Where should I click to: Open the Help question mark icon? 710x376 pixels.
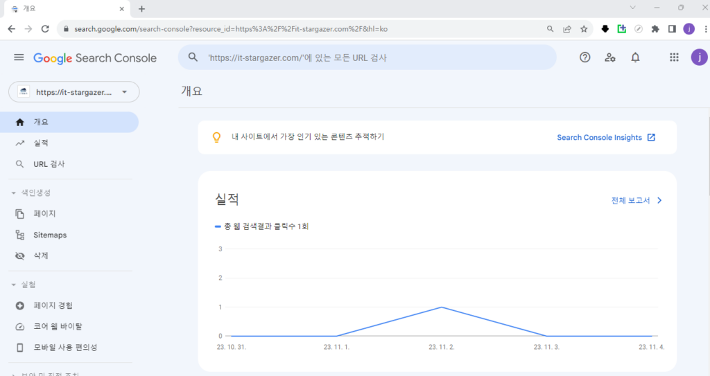[585, 57]
